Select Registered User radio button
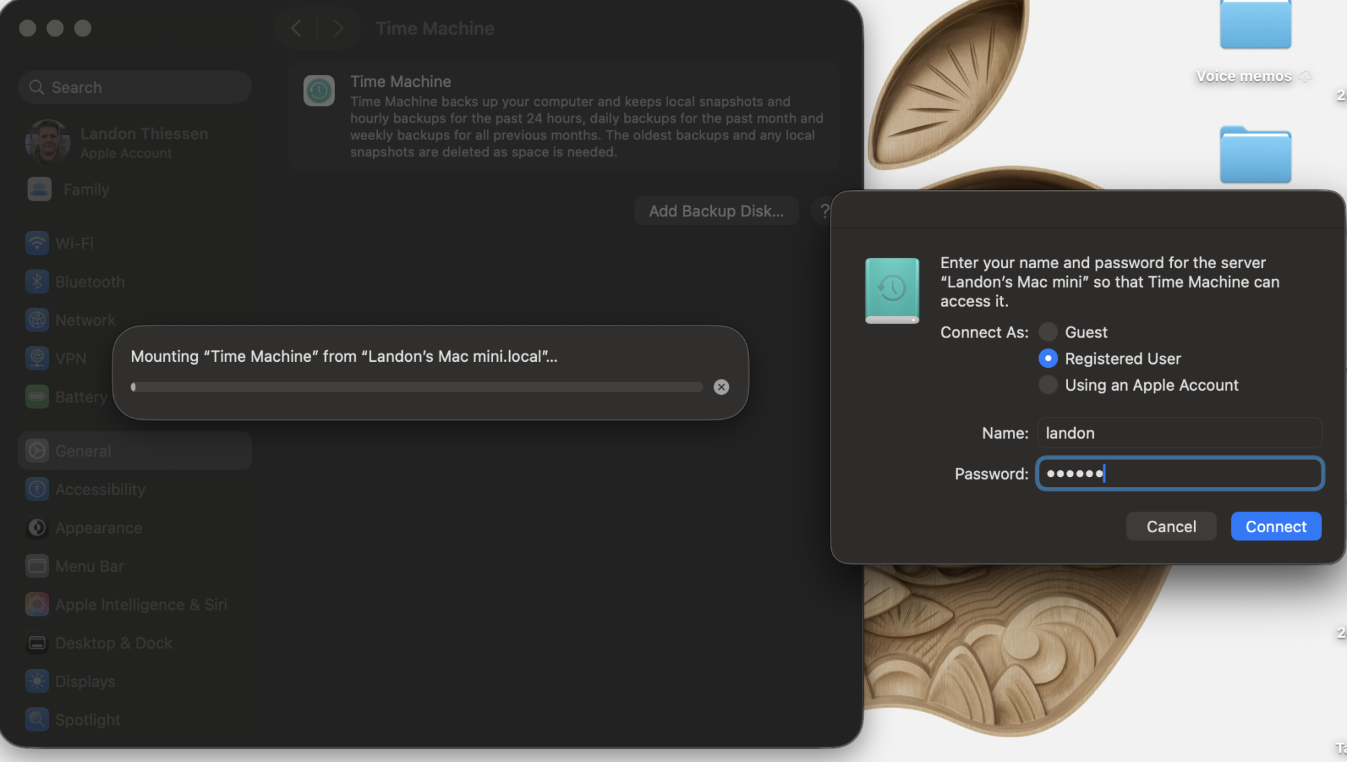Screen dimensions: 1347x762 1047,358
